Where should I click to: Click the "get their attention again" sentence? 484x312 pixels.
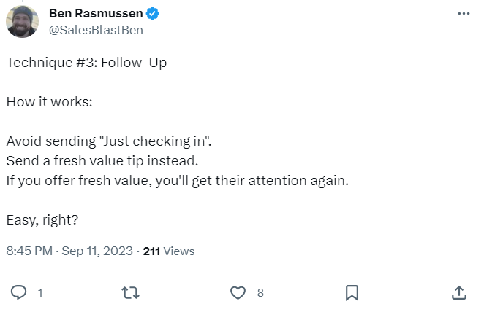pos(177,179)
